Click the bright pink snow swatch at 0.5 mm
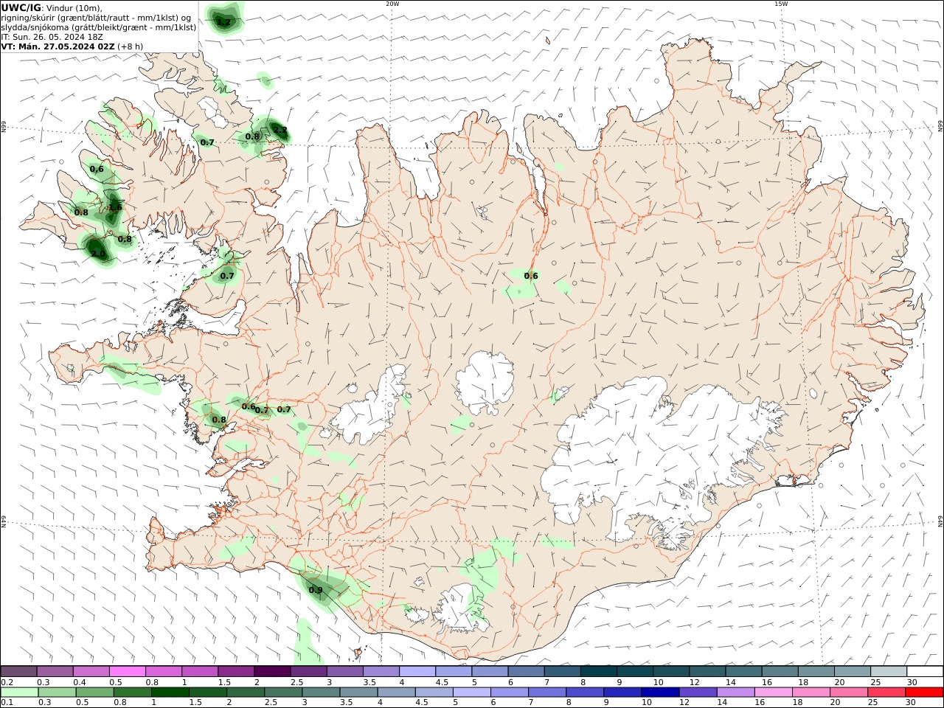The width and height of the screenshot is (944, 708). coord(128,672)
